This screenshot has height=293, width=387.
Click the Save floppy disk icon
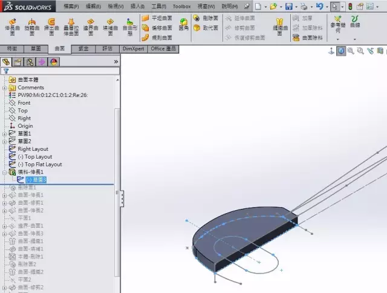tap(289, 6)
